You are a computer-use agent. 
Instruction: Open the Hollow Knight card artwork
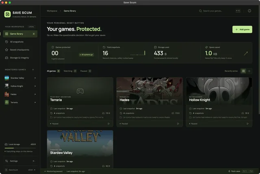(x=219, y=91)
